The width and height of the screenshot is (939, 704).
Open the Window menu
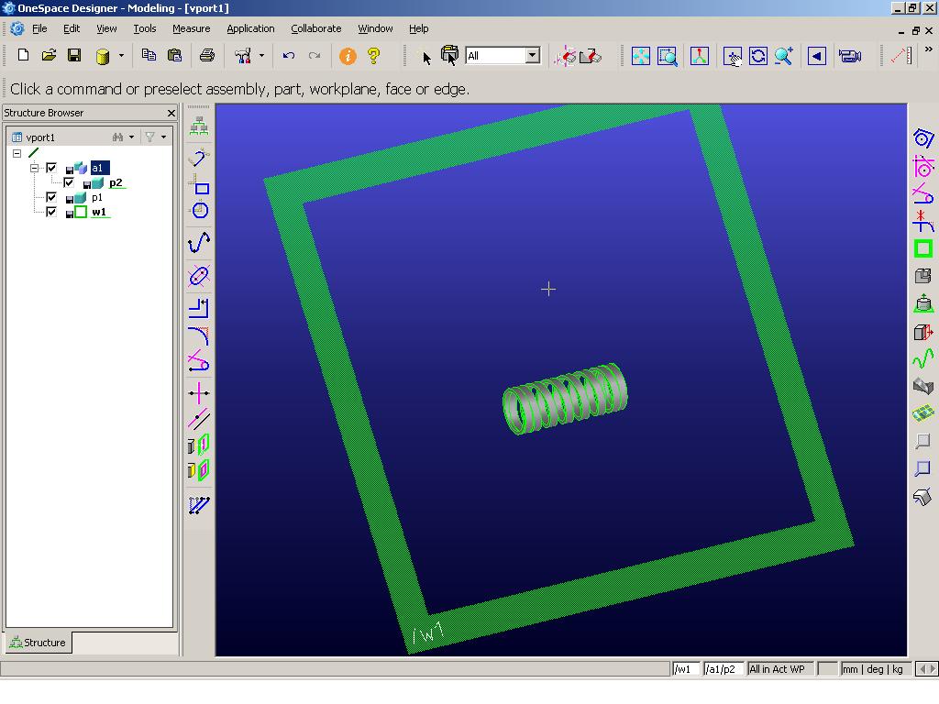[375, 28]
